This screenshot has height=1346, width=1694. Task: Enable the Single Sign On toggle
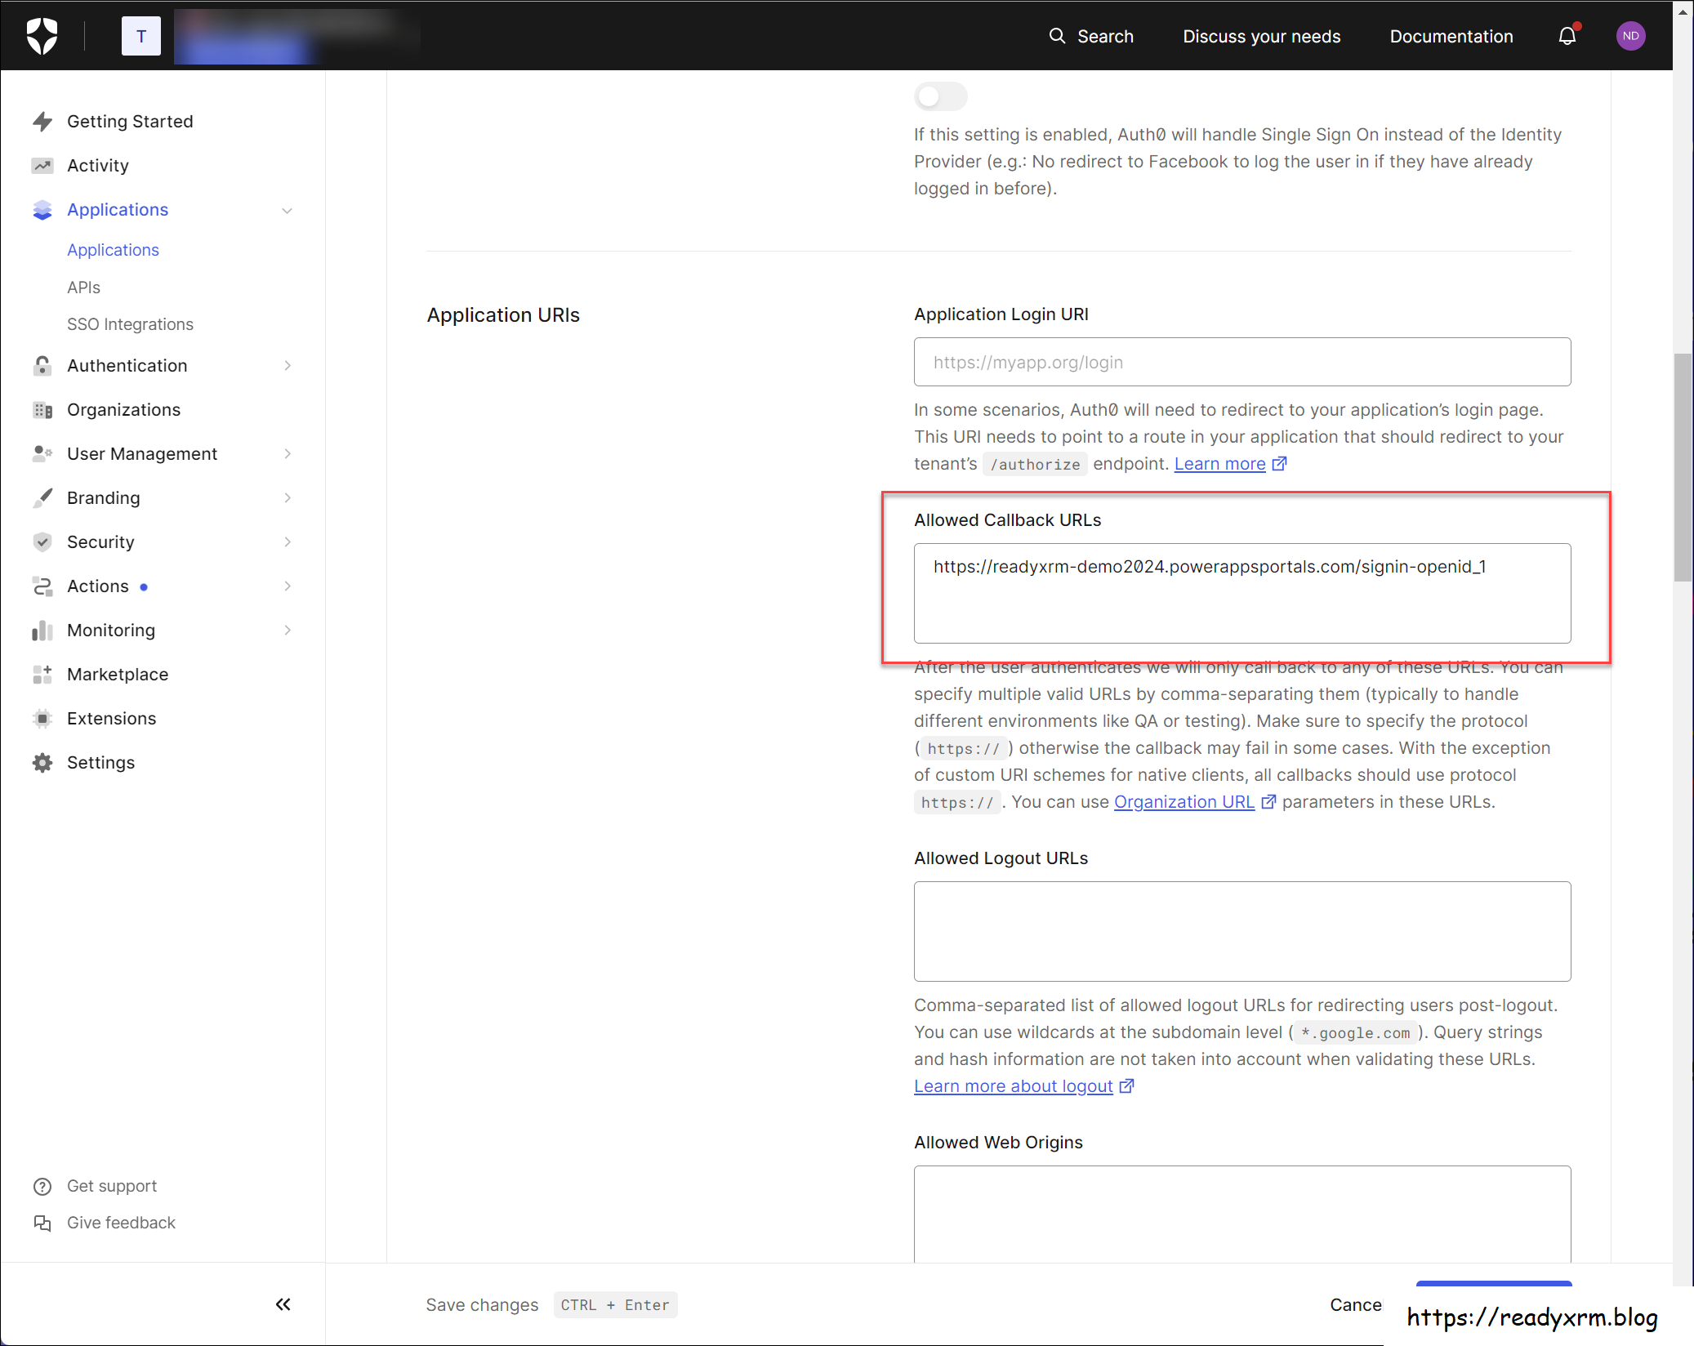[940, 96]
